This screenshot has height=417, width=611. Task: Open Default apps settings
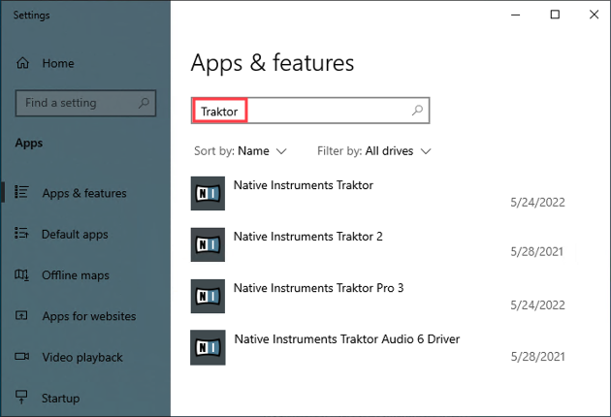tap(75, 235)
